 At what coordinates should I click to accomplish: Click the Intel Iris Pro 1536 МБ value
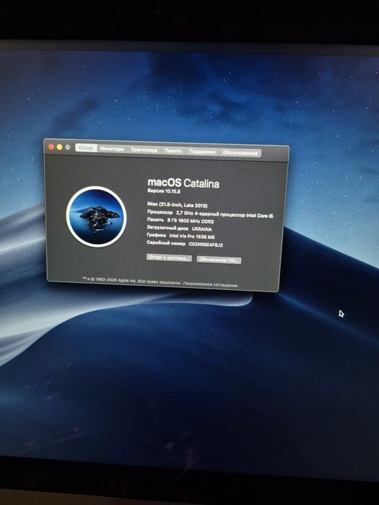tap(192, 237)
